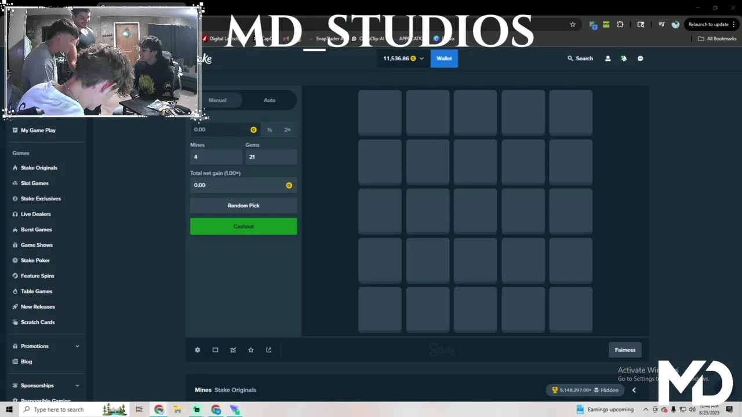Open the Fairness button
Screen dimensions: 742x417
[625, 350]
